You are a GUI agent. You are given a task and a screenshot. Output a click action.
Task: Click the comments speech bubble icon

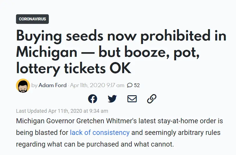pos(130,85)
